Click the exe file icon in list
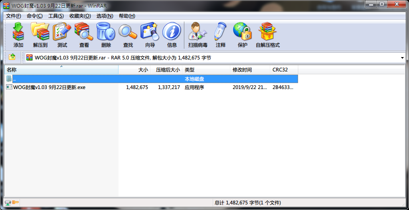 9,87
